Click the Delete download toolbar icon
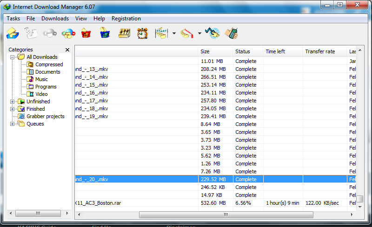The height and width of the screenshot is (227, 372). [x=86, y=33]
